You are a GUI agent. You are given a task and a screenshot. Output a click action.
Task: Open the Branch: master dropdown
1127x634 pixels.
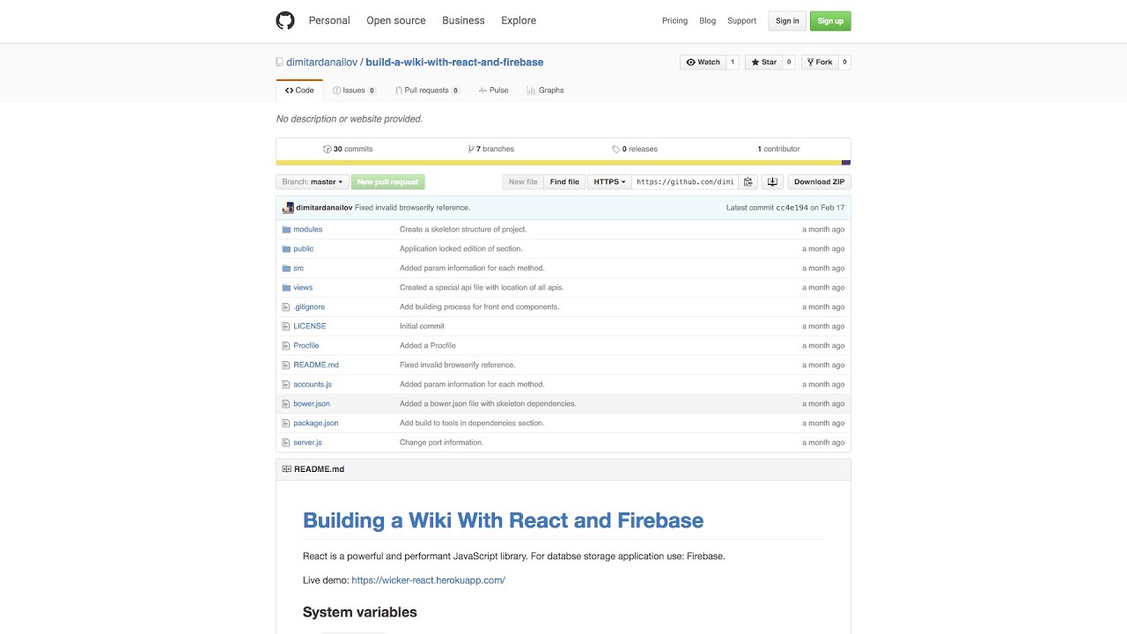(x=313, y=182)
